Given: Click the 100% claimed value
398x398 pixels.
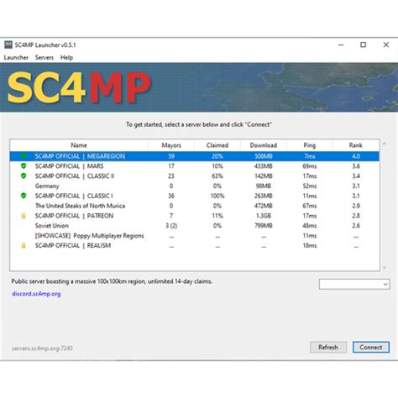Looking at the screenshot, I should (x=217, y=196).
